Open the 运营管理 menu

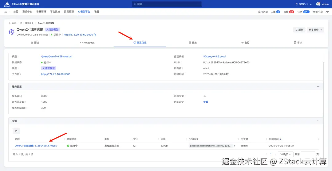[x=69, y=12]
